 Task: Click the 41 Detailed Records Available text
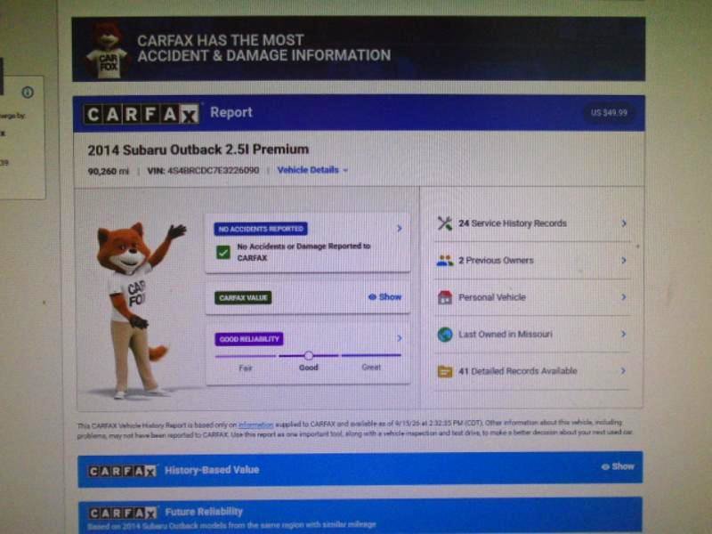[x=518, y=371]
